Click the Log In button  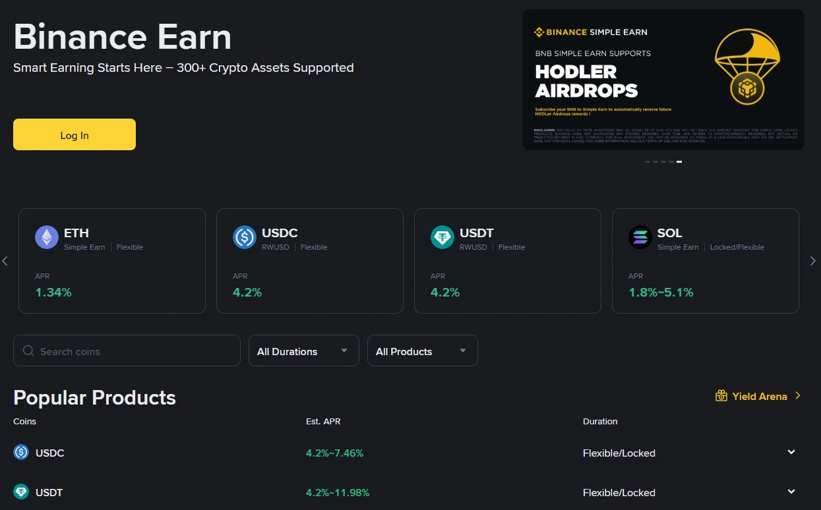click(74, 134)
